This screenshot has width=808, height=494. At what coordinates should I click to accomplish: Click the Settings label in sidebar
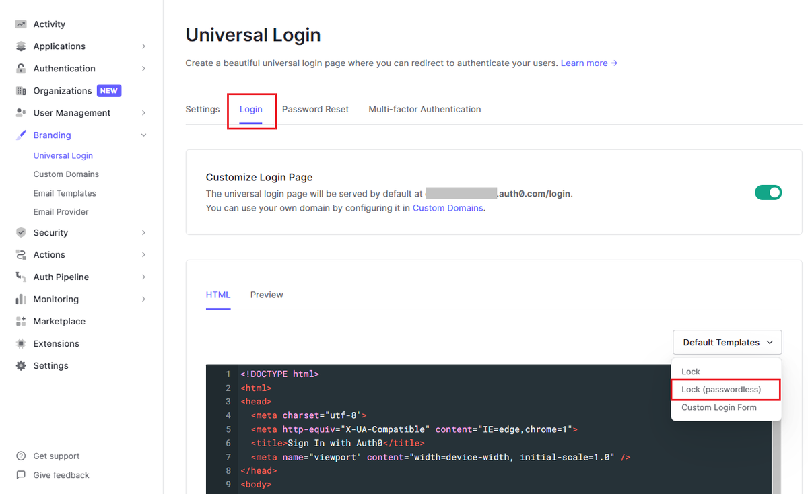(x=51, y=366)
